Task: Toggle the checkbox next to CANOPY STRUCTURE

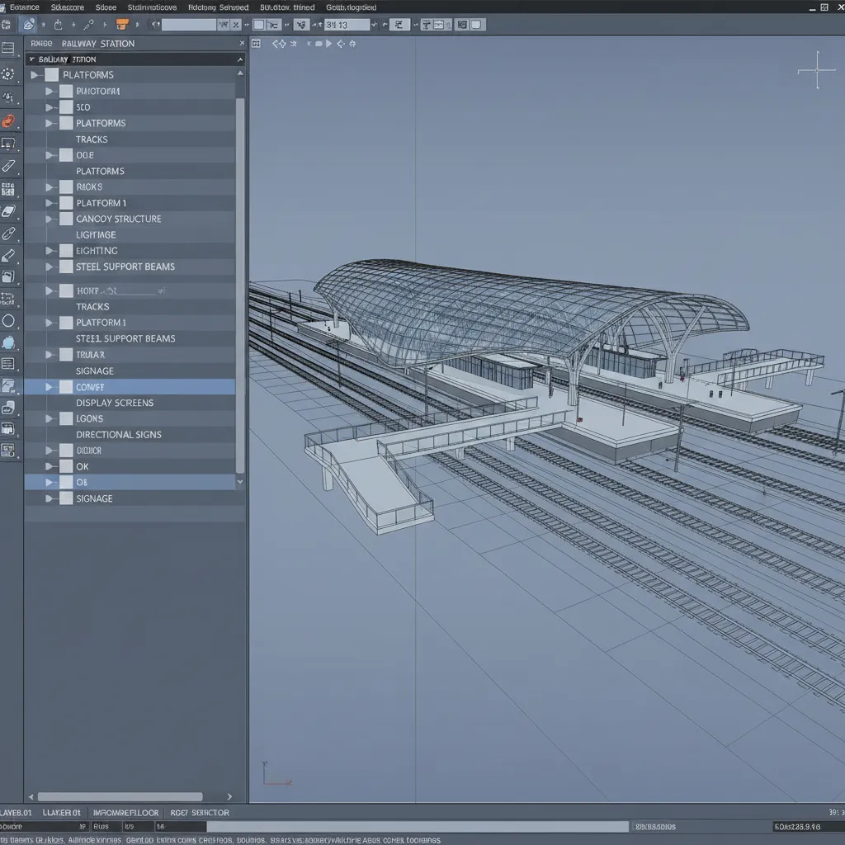Action: click(65, 219)
